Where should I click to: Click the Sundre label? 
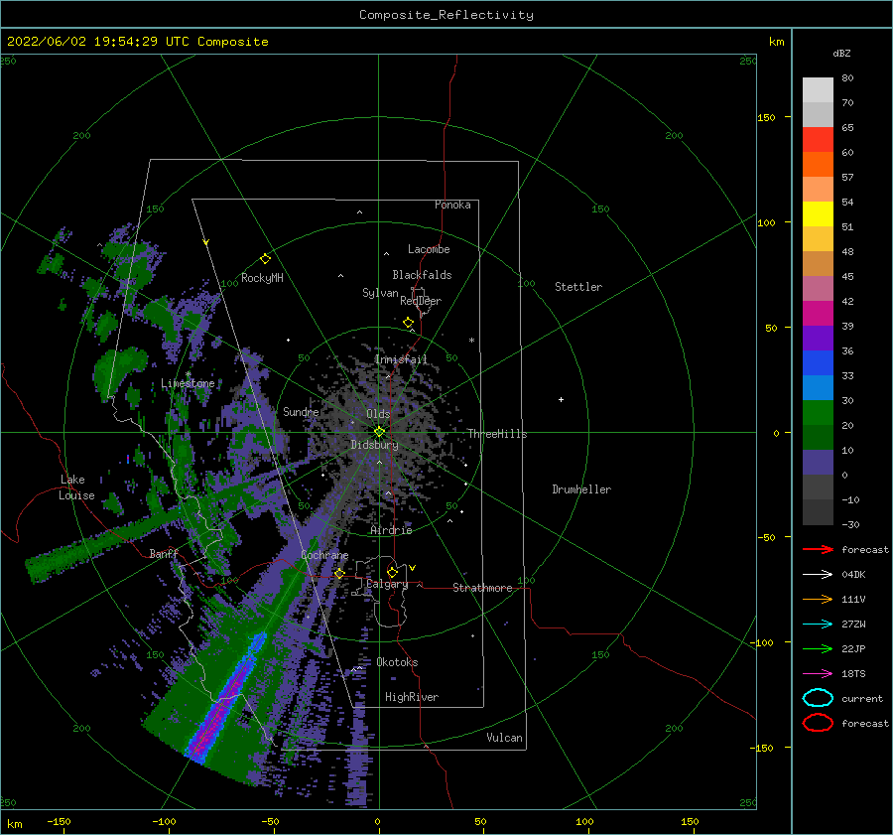(301, 411)
